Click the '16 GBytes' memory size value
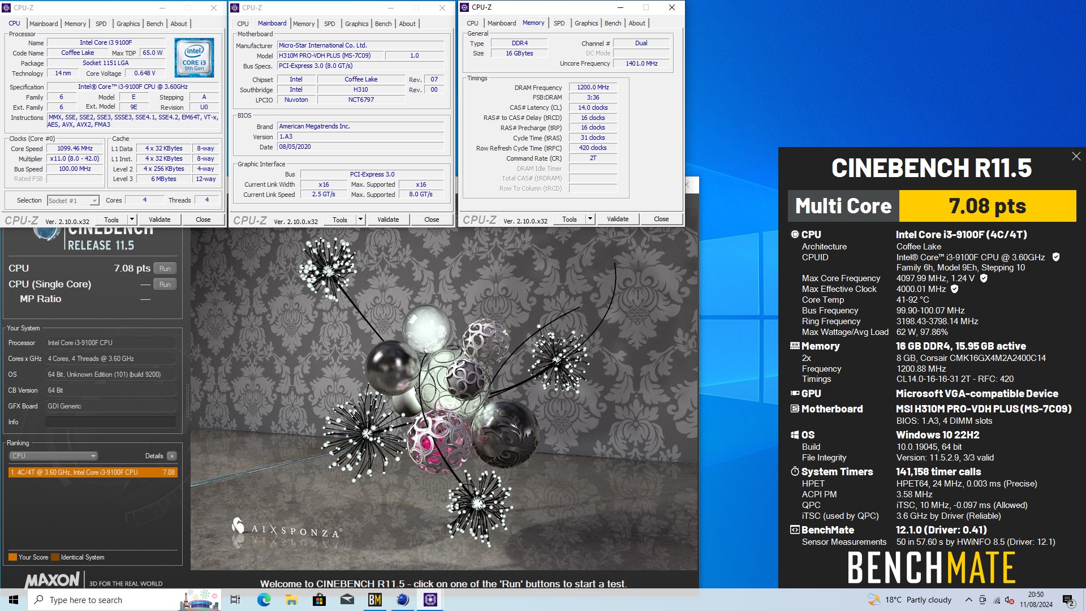This screenshot has height=611, width=1086. click(519, 53)
